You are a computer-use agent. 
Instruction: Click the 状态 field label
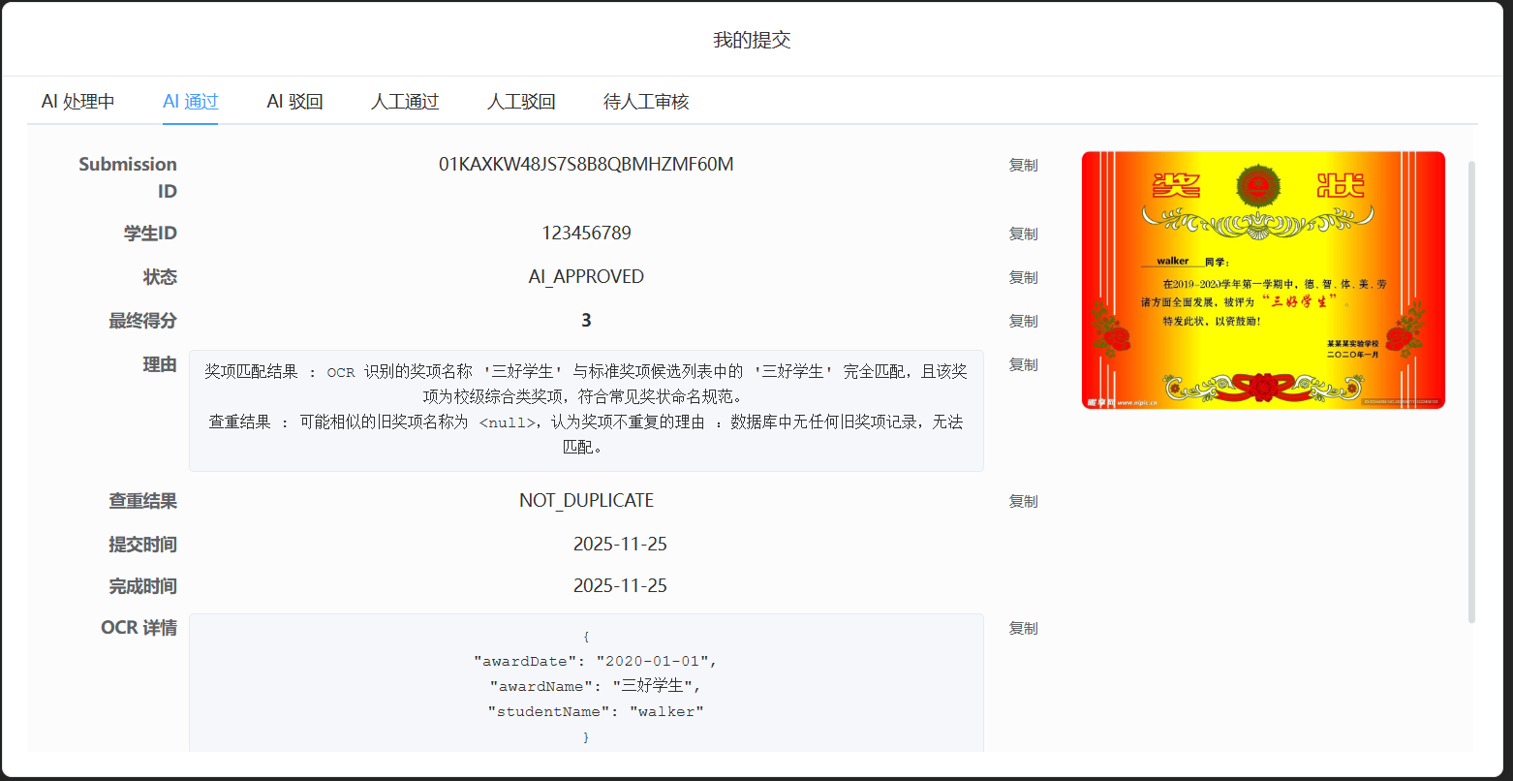click(x=160, y=277)
